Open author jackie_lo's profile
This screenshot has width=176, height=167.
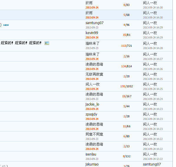tap(92, 104)
